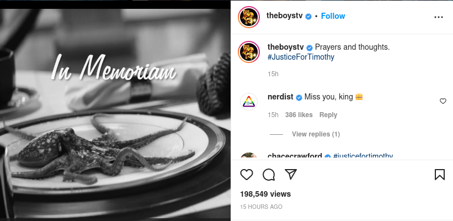Open the theboystv username in header
Screen dimensions: 453x221
285,16
